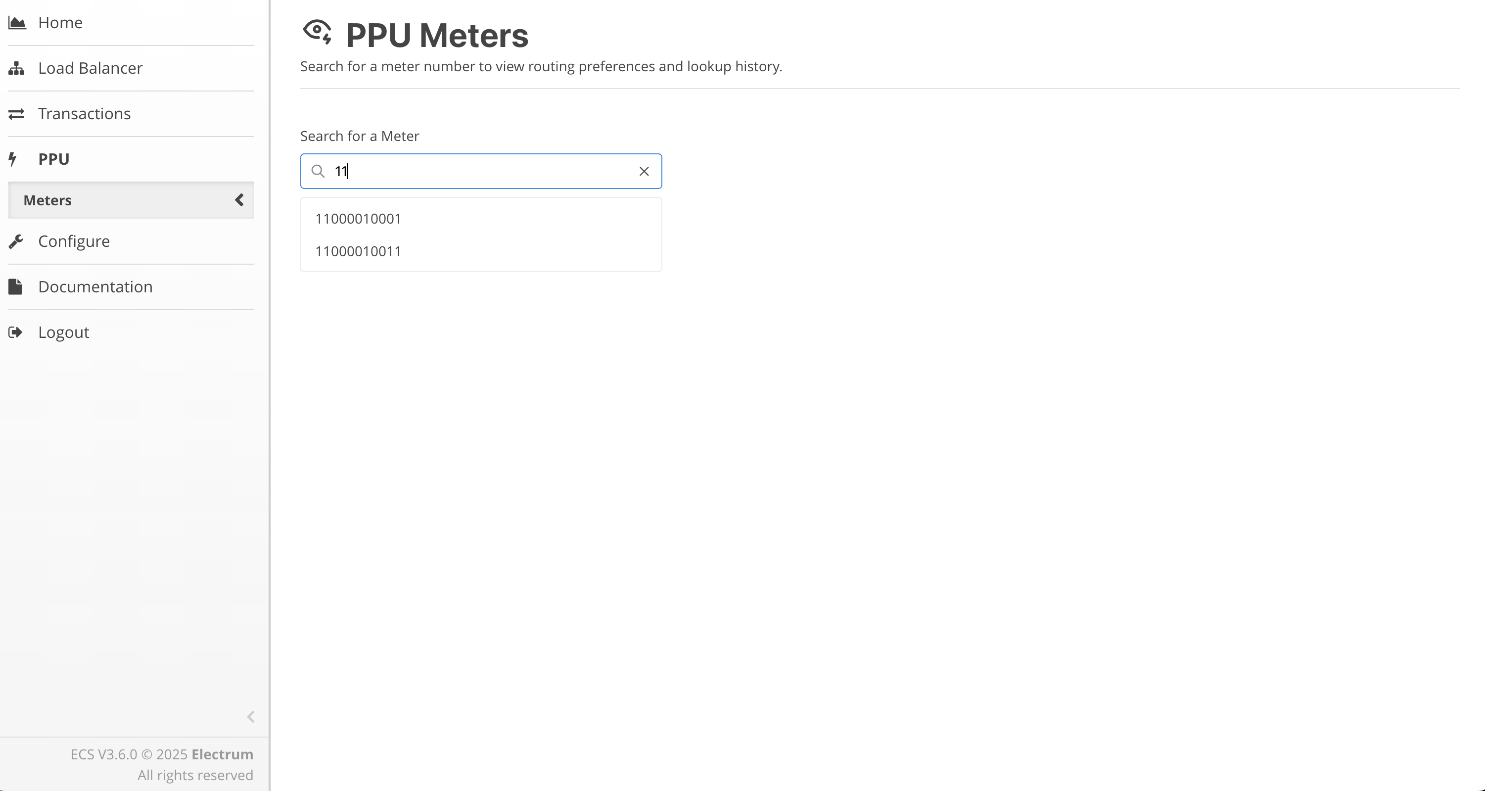Choose meter 11000010011 from suggestions

click(x=358, y=251)
